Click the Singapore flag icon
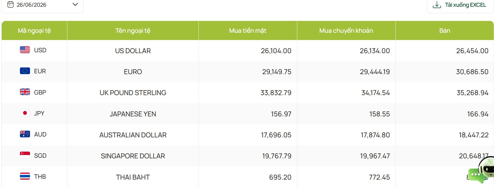Image resolution: width=494 pixels, height=188 pixels. [x=25, y=155]
